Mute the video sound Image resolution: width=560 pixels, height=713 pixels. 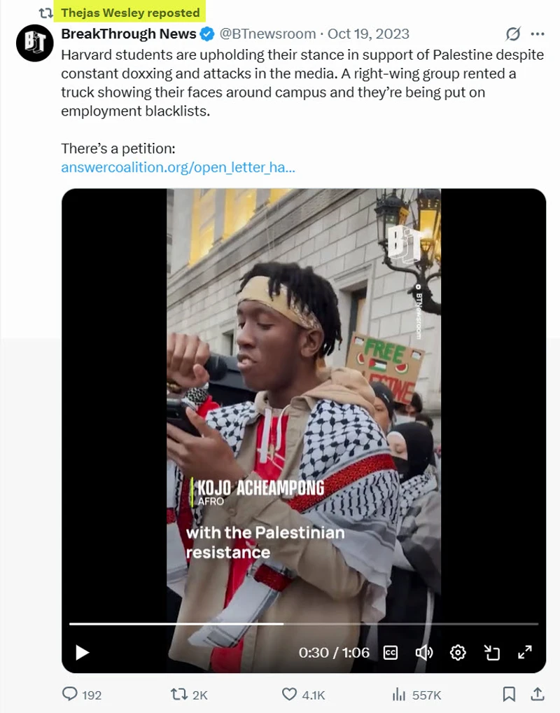coord(423,653)
